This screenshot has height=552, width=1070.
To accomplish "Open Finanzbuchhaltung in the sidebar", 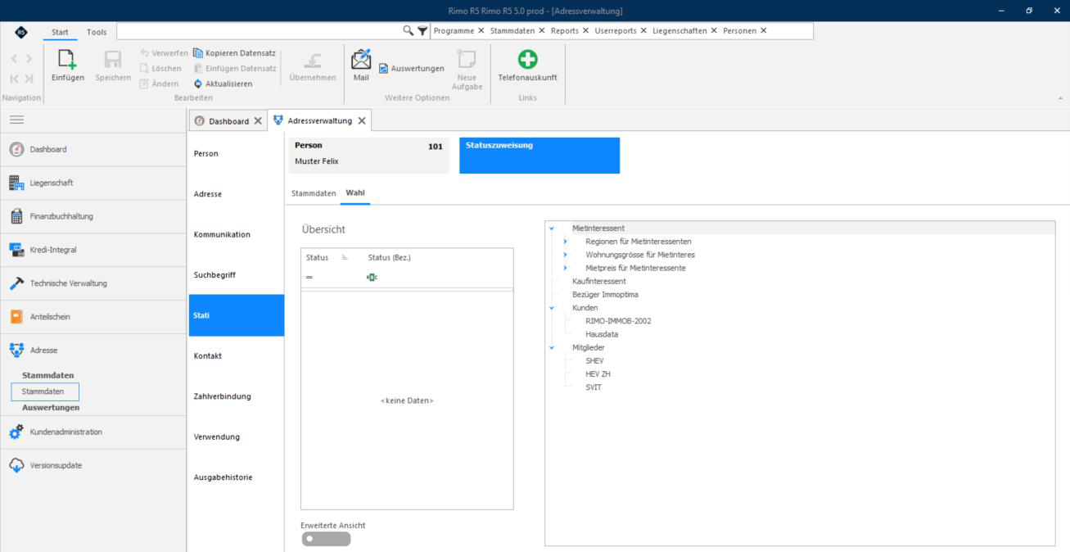I will (x=93, y=216).
